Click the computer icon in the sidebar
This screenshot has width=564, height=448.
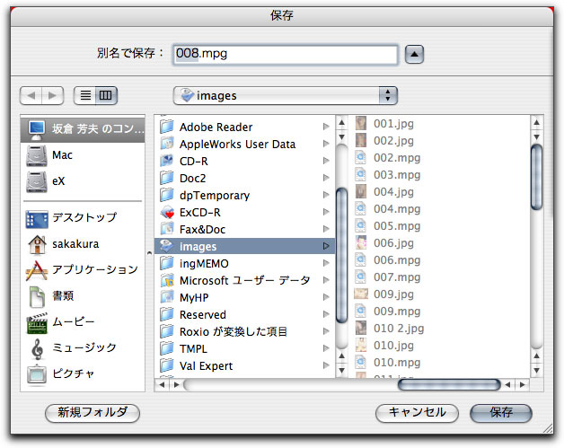coord(37,129)
